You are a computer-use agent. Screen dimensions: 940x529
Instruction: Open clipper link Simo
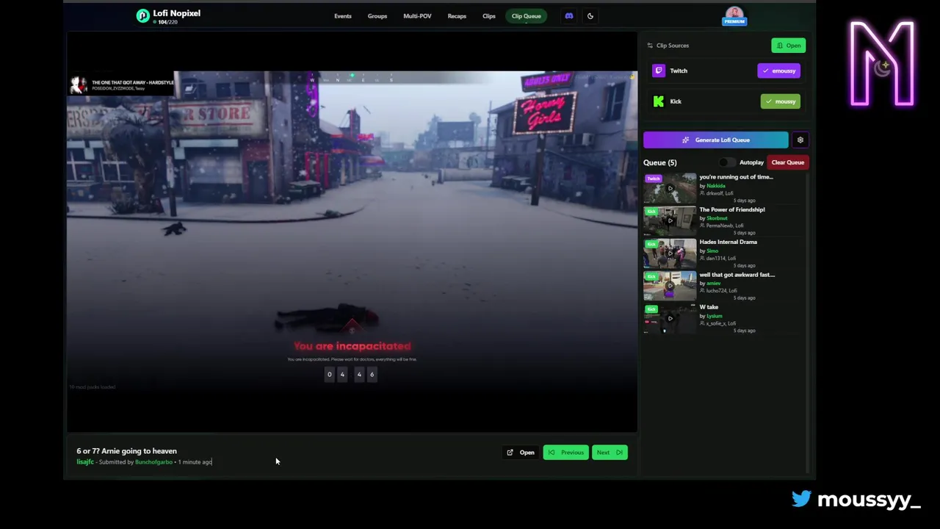[x=712, y=251]
